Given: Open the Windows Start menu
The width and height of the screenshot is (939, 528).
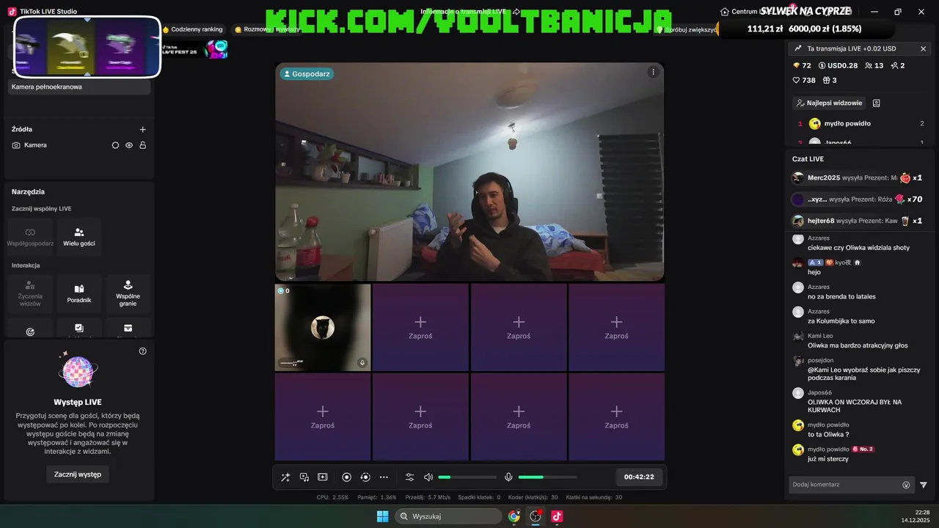Looking at the screenshot, I should (382, 516).
